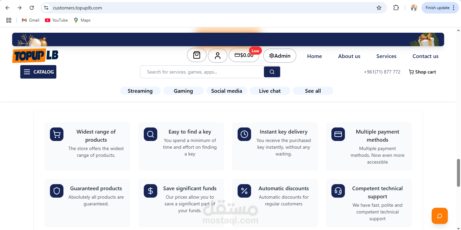Open the Services menu item
Image resolution: width=461 pixels, height=230 pixels.
386,56
